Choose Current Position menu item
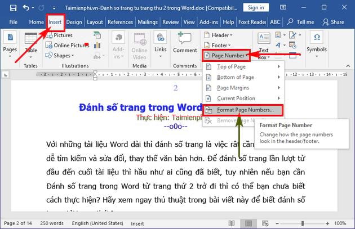Image resolution: width=355 pixels, height=229 pixels. click(x=243, y=98)
